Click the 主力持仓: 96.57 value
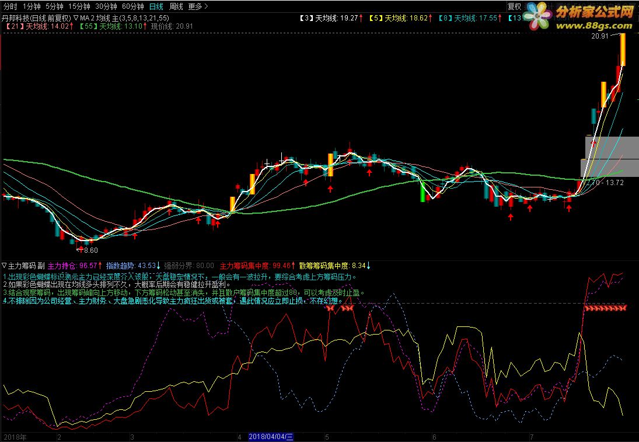The width and height of the screenshot is (639, 442). tap(74, 266)
